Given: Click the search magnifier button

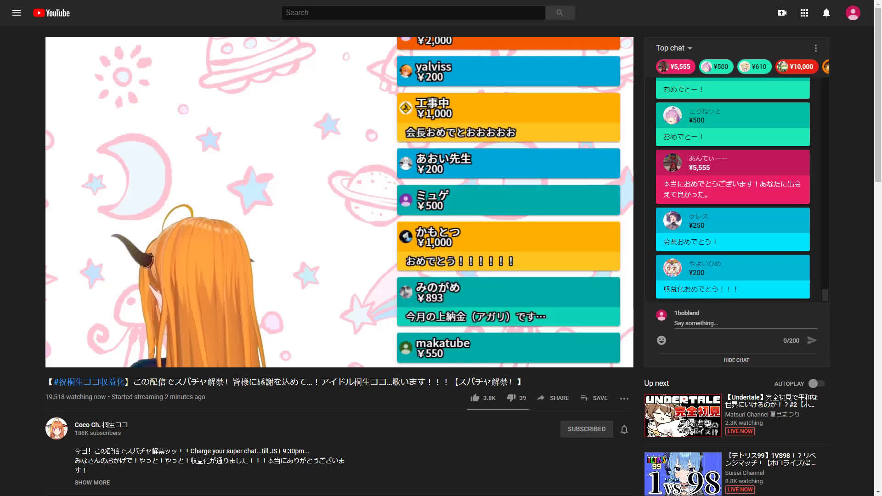Looking at the screenshot, I should pos(560,13).
